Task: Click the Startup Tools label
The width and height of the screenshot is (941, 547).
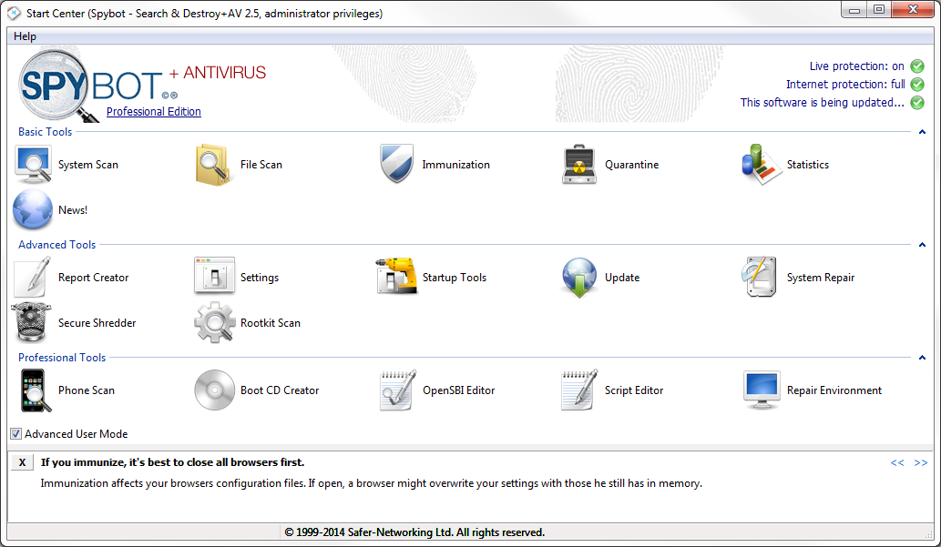Action: pyautogui.click(x=455, y=277)
